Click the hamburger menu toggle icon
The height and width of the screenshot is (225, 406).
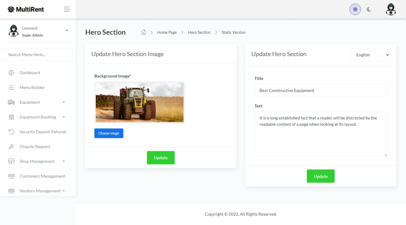coord(67,9)
